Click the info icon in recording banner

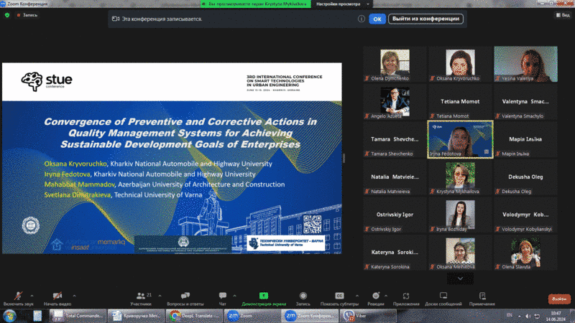362,19
